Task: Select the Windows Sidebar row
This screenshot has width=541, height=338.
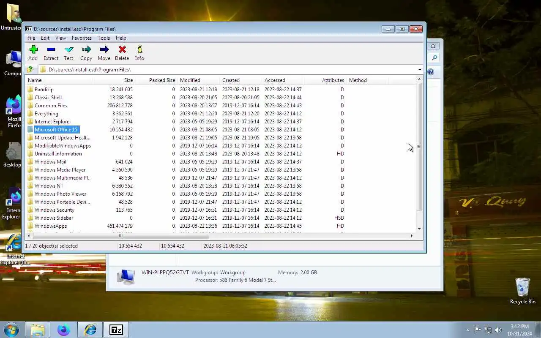Action: tap(220, 218)
